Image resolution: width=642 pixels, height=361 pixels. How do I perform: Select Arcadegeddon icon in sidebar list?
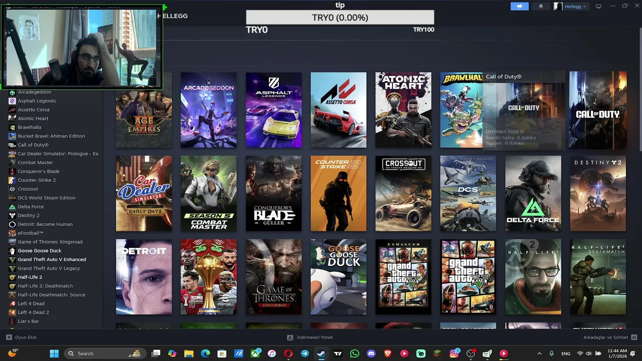[x=12, y=92]
